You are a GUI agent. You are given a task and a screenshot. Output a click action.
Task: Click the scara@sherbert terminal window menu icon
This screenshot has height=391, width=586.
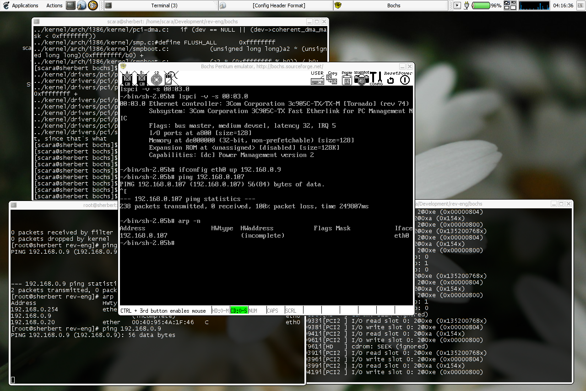[x=37, y=22]
